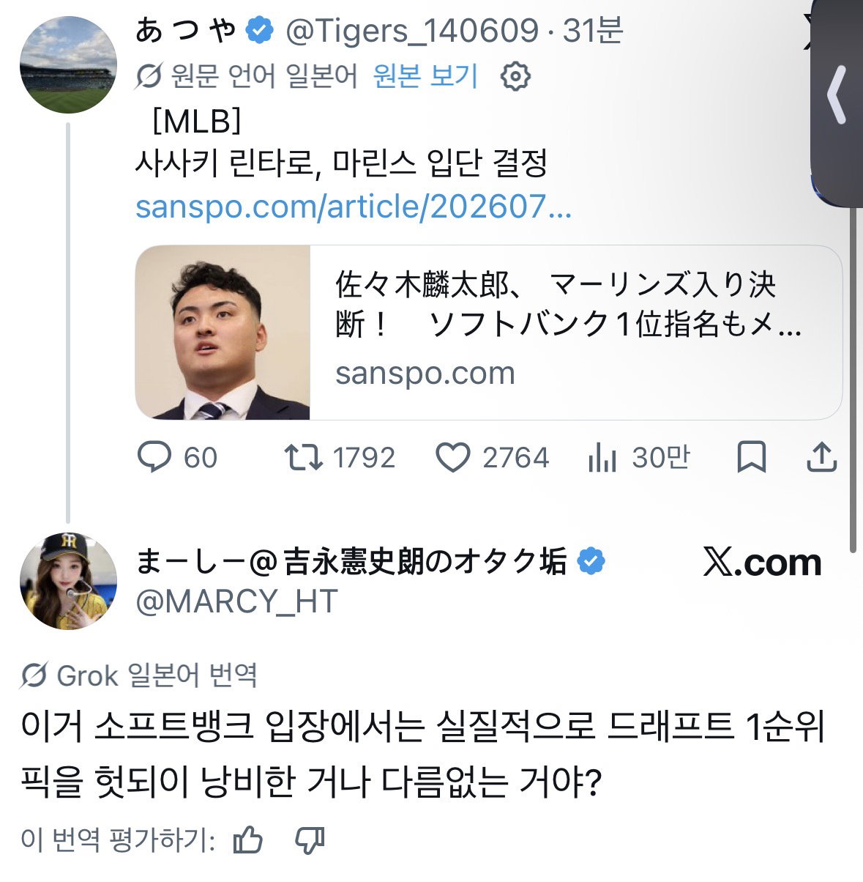Image resolution: width=863 pixels, height=882 pixels.
Task: Click the @MARCY_HT username handle
Action: [x=237, y=601]
